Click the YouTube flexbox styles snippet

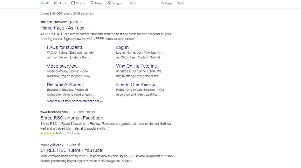coord(107,159)
